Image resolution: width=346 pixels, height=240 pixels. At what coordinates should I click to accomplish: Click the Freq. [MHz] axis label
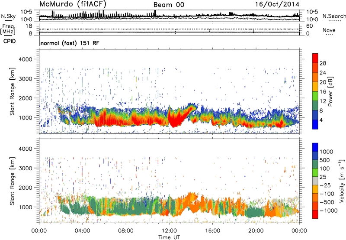tap(8, 29)
